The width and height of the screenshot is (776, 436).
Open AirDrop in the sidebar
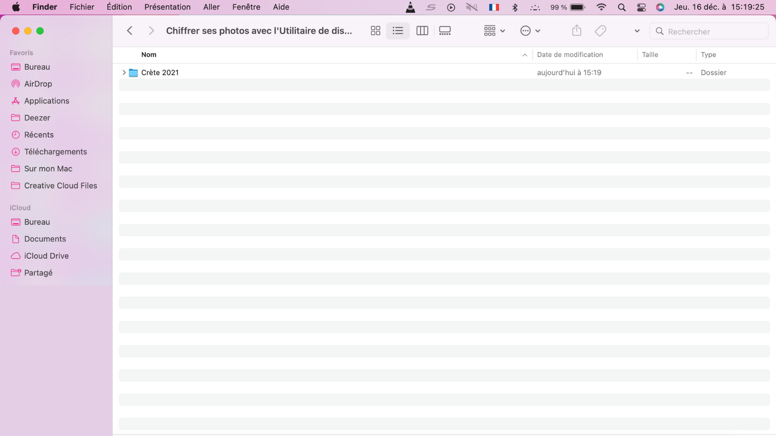pos(38,84)
